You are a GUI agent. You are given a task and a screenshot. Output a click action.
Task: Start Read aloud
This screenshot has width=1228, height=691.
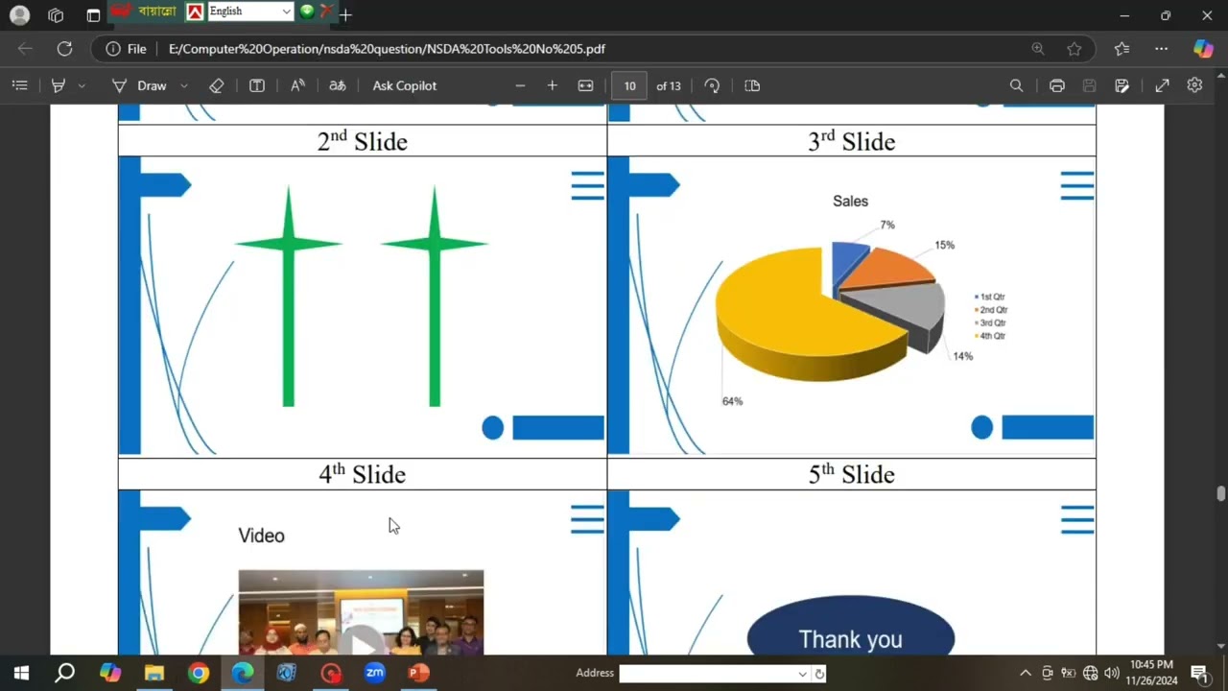[297, 85]
